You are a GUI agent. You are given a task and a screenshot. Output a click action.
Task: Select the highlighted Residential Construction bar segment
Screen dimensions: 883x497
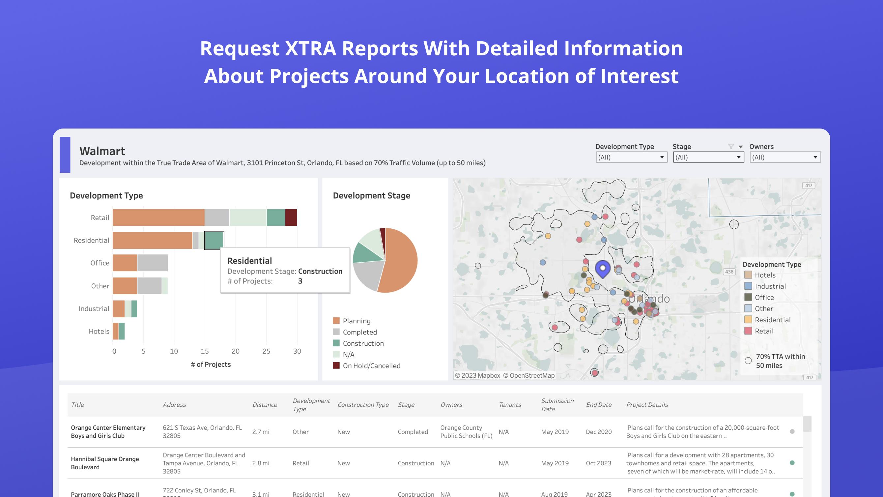[214, 240]
